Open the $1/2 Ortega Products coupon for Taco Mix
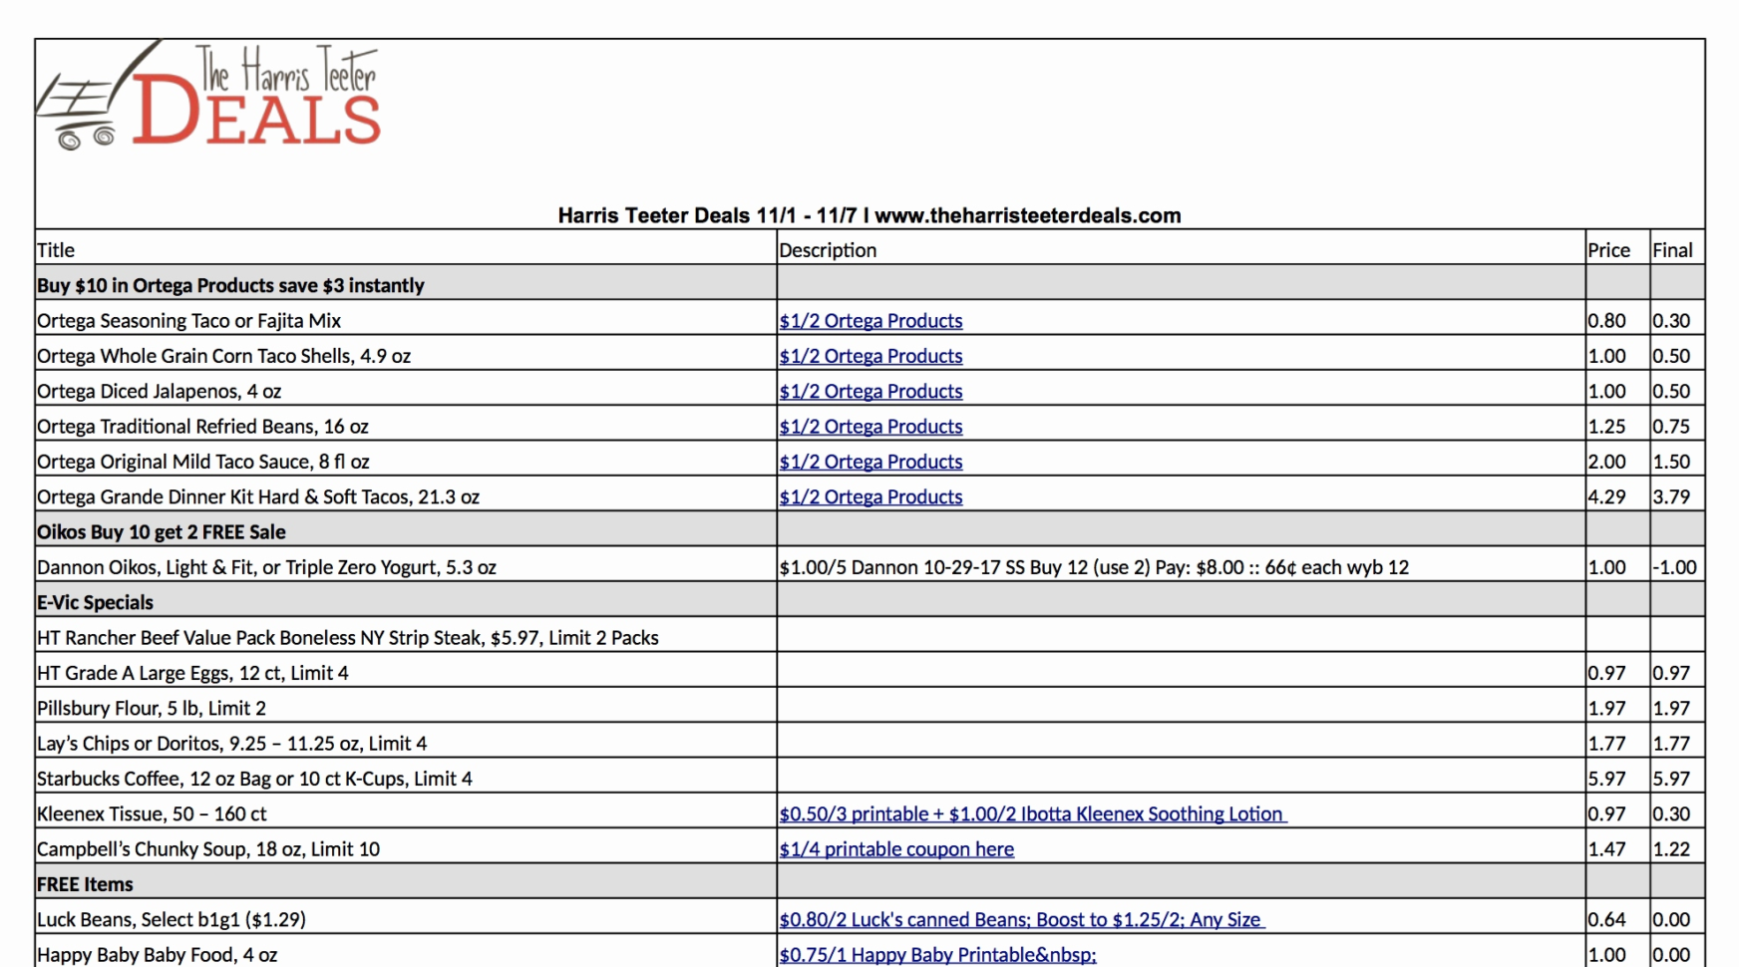This screenshot has width=1739, height=967. (870, 320)
